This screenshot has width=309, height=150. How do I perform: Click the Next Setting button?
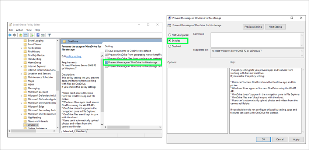click(x=275, y=27)
